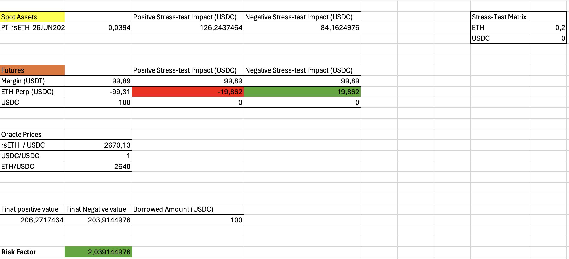Click the red -19,862 cell
Image resolution: width=569 pixels, height=259 pixels.
(188, 92)
